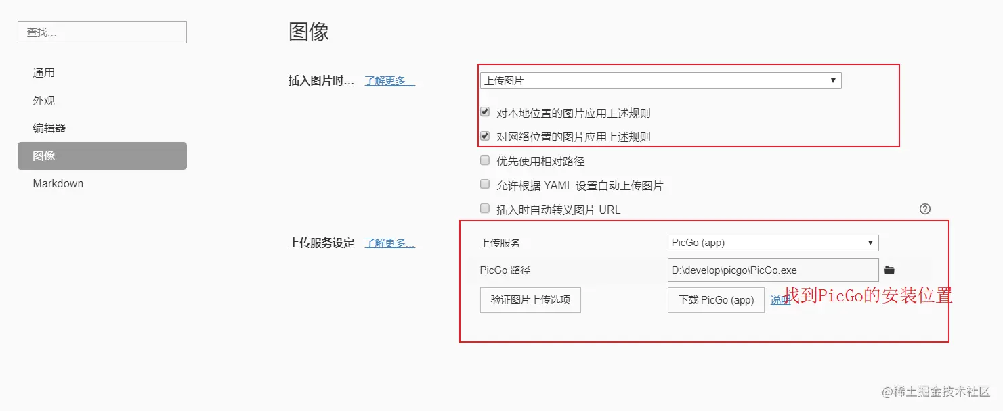
Task: Enable YAML auto upload images checkbox
Action: click(485, 184)
